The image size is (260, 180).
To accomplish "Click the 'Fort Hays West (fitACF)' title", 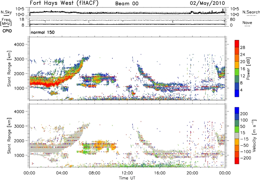I will [64, 3].
